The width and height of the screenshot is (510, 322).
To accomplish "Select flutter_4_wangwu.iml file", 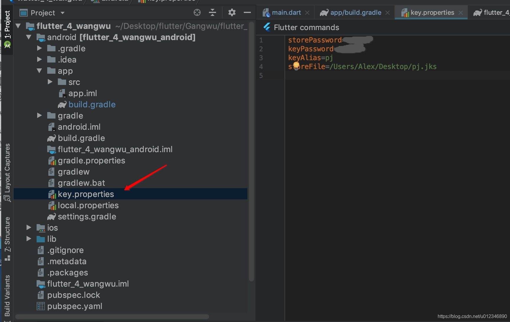I will (x=88, y=284).
